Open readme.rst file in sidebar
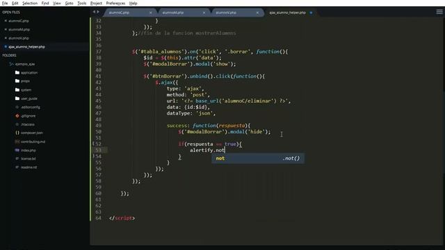This screenshot has width=445, height=250. (29, 167)
